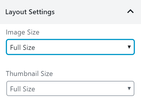Screen dimensions: 141x107
Task: Toggle the Layout Settings gray header bar
Action: tap(70, 12)
